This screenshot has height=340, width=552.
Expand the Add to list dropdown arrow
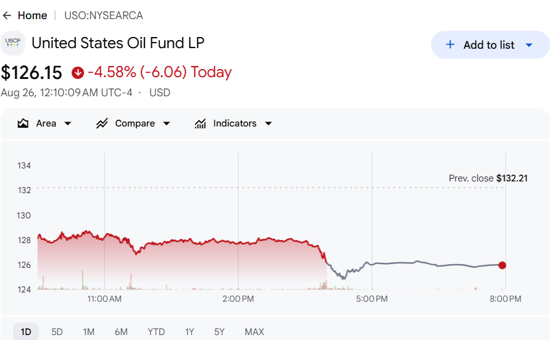(529, 45)
